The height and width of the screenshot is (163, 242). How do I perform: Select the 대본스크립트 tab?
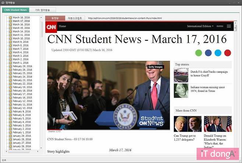click(x=75, y=18)
